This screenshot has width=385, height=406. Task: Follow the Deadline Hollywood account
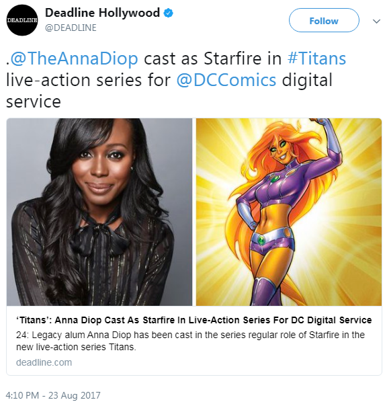pyautogui.click(x=324, y=20)
